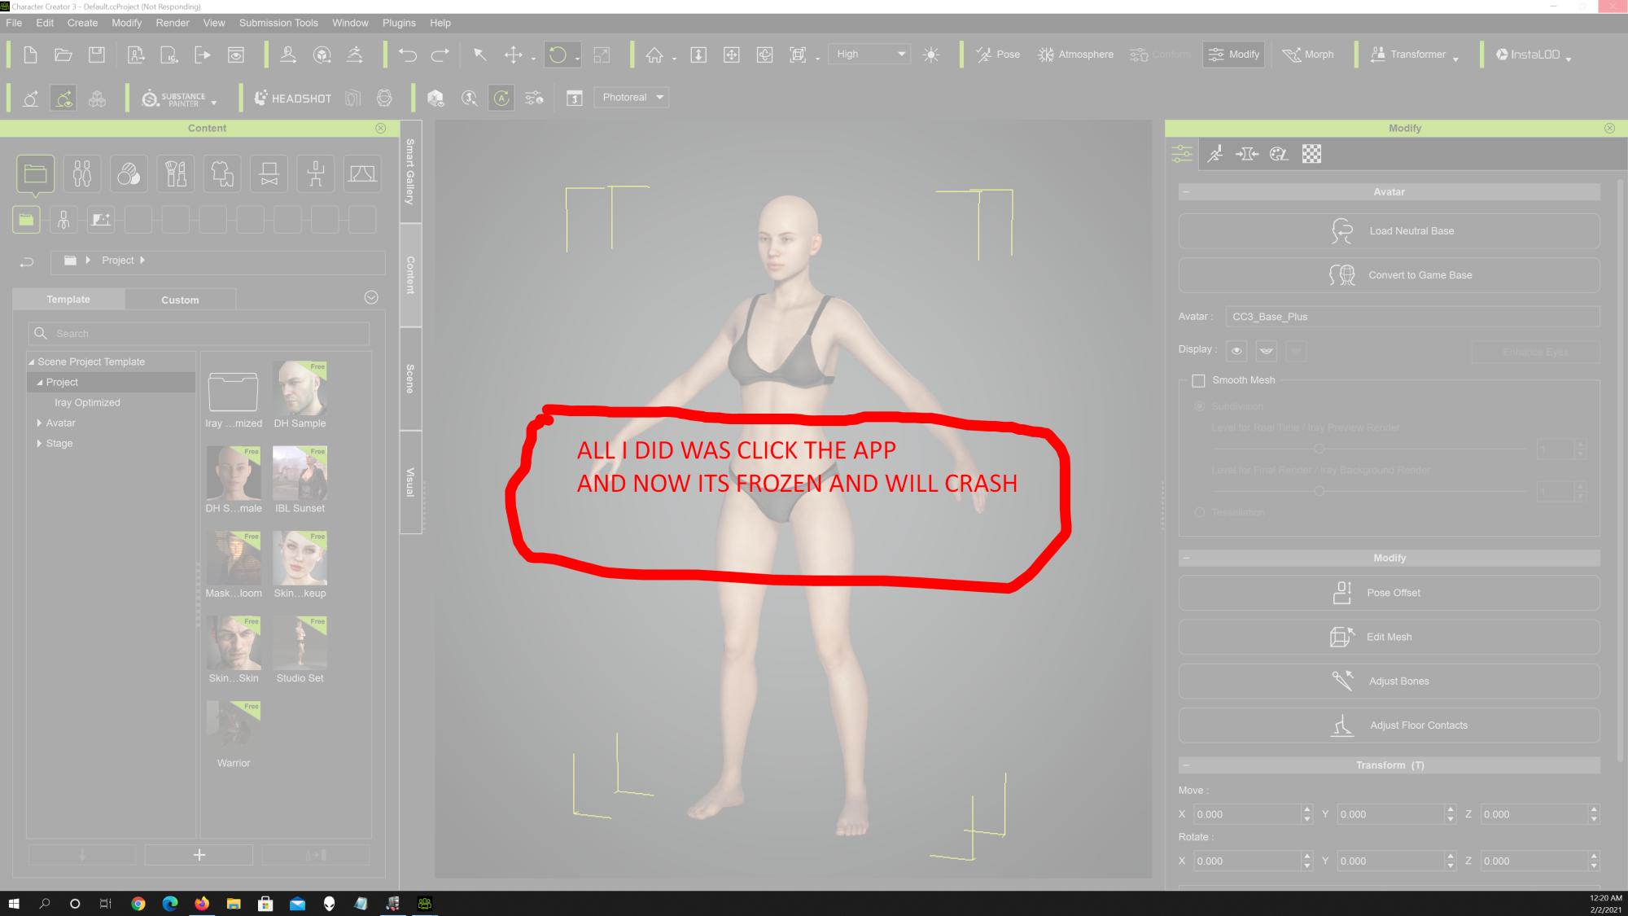This screenshot has width=1628, height=916.
Task: Select the Skin content category icon
Action: click(x=129, y=173)
